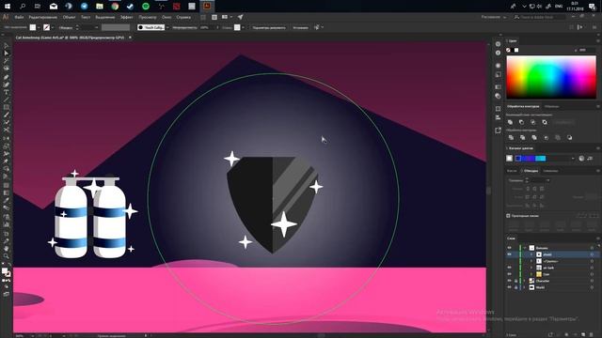Expand the shield sublayer
602x338 pixels.
point(531,254)
